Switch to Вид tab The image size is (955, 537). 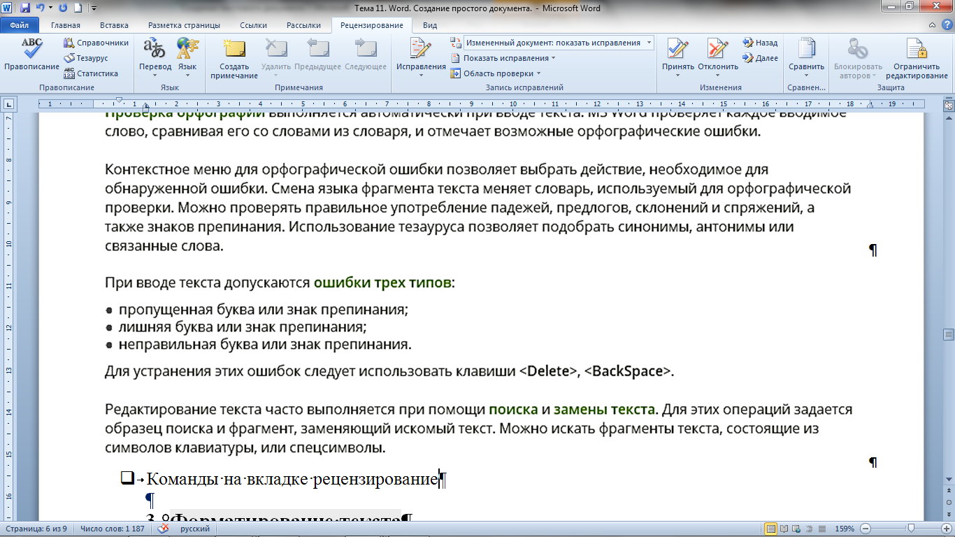(x=430, y=25)
